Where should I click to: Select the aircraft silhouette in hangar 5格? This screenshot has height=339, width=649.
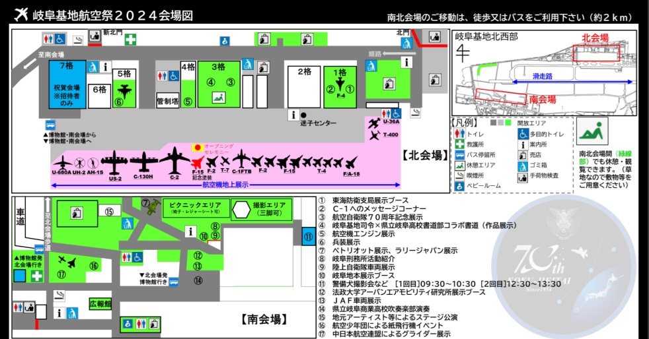(x=124, y=91)
